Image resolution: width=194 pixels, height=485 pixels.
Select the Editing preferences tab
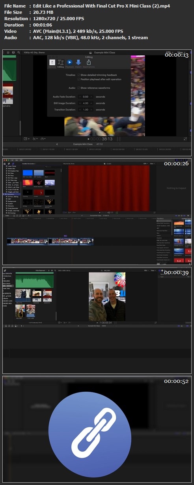click(x=60, y=64)
